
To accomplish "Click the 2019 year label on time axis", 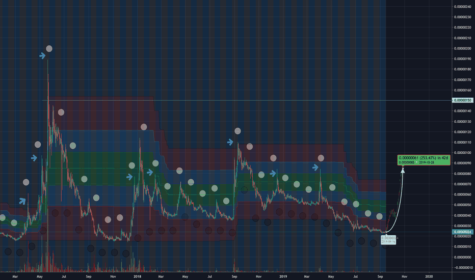I will 283,276.
